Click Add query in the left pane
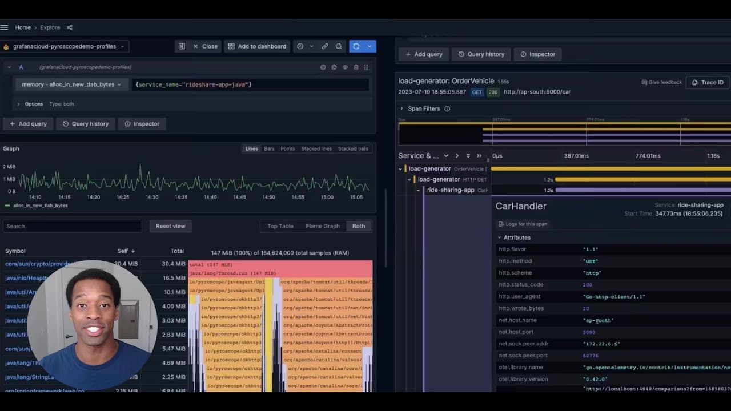The height and width of the screenshot is (411, 731). (x=28, y=124)
